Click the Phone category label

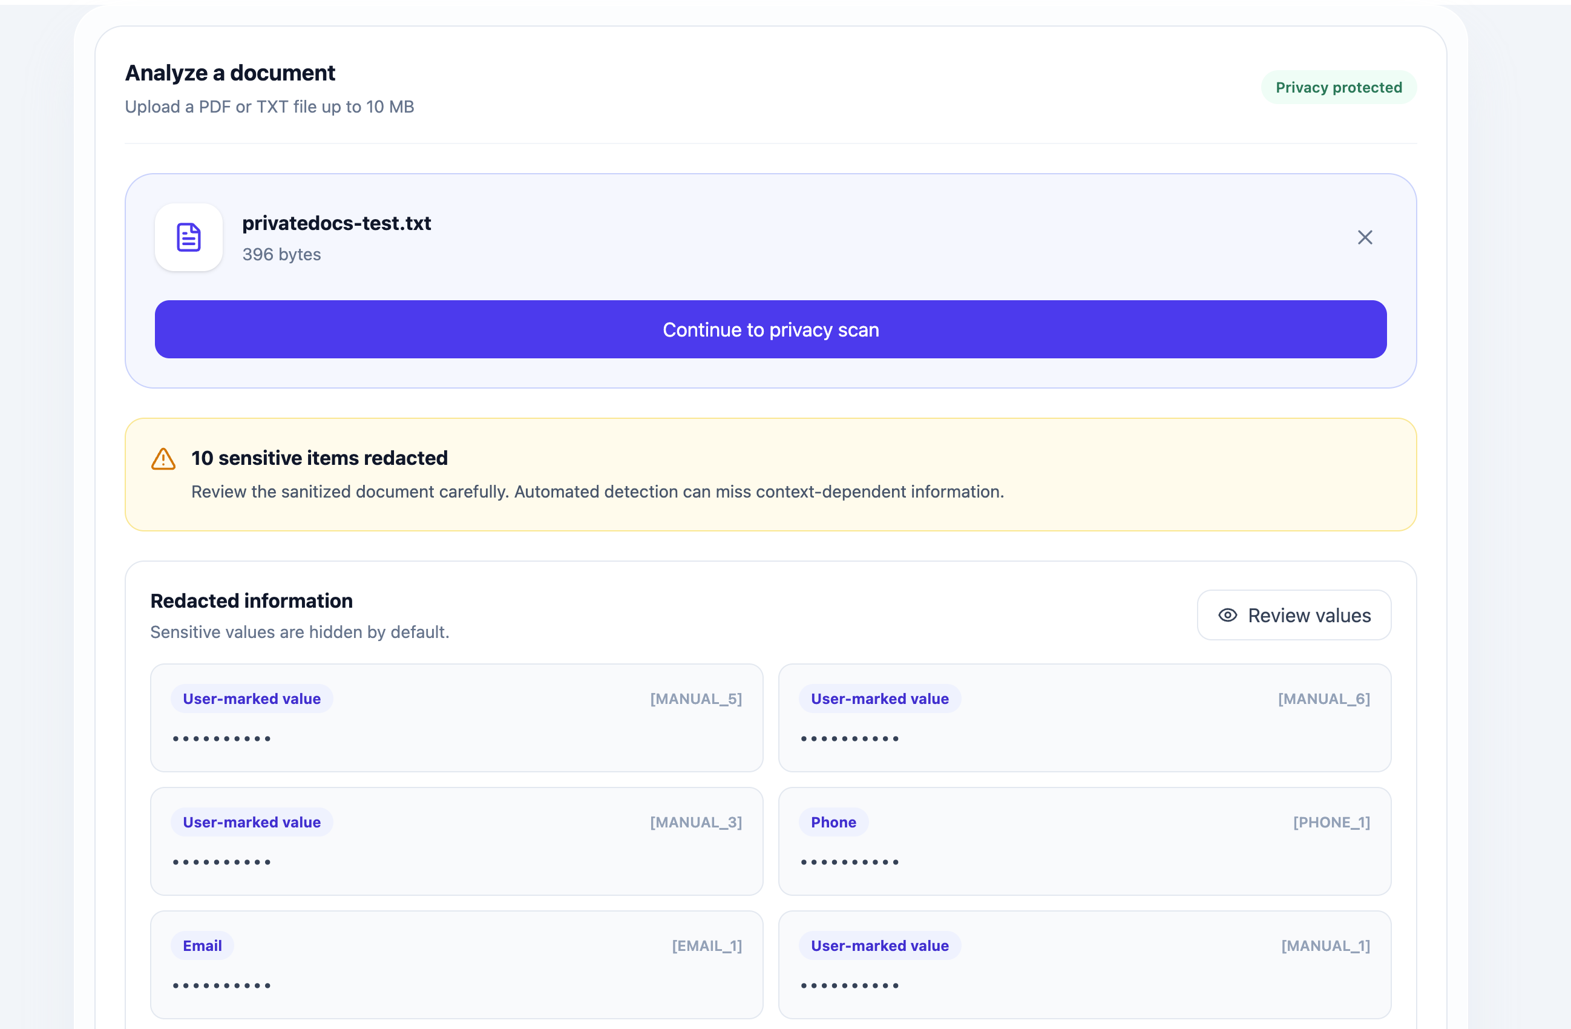point(833,822)
